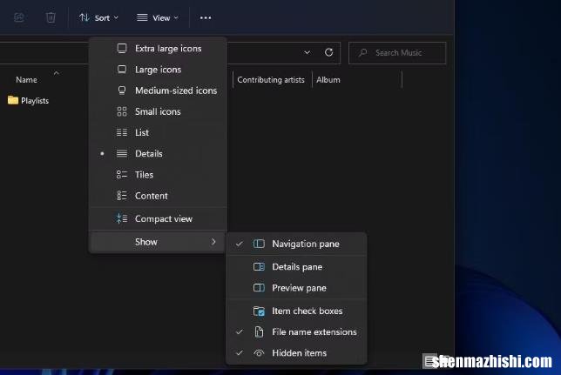Choose Content view layout
The image size is (561, 375).
point(158,196)
